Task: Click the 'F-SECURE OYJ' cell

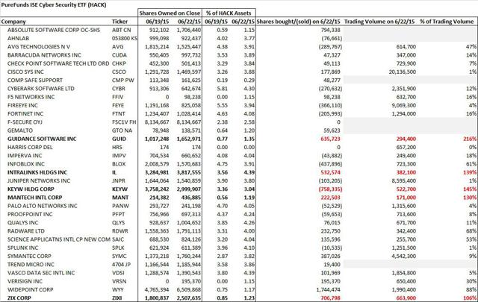Action: [25, 122]
